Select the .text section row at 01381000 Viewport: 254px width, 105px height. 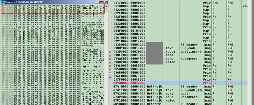(180, 48)
